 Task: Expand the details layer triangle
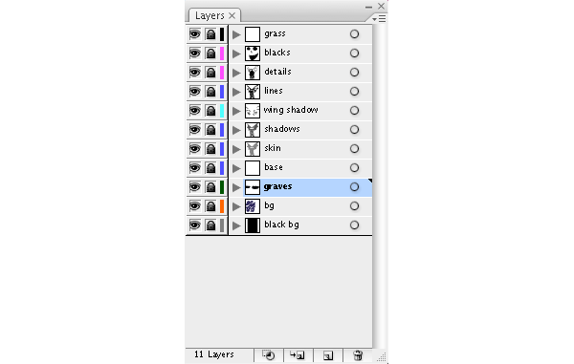(x=236, y=73)
